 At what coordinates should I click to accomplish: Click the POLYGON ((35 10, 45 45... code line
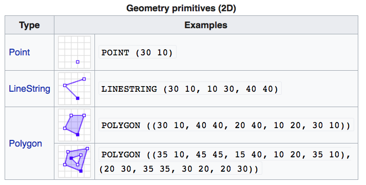click(226, 154)
